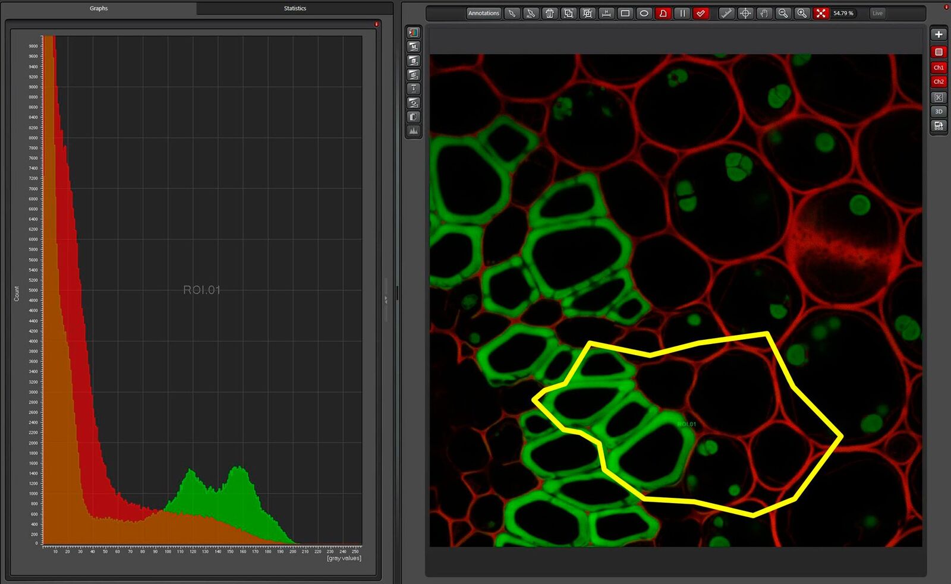Click the 'M' contrast adjustment icon
The height and width of the screenshot is (584, 951).
point(414,47)
